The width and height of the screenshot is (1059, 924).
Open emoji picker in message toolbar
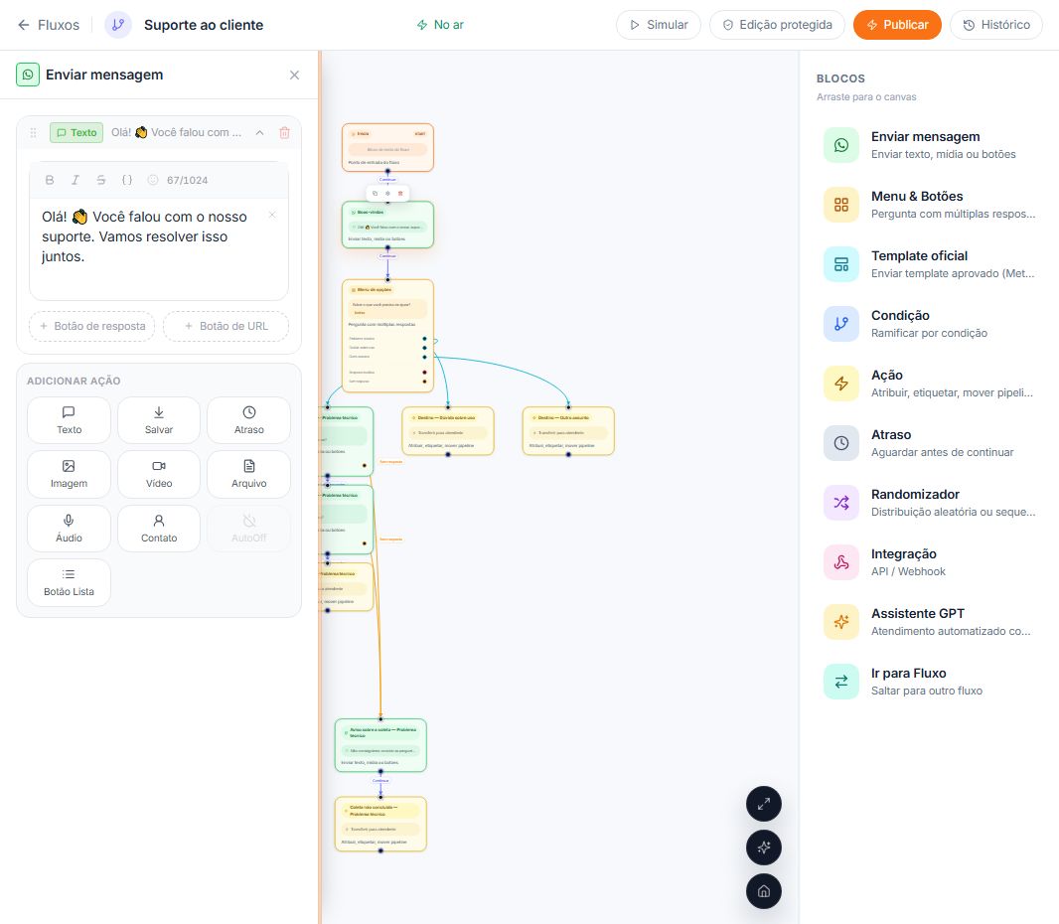153,180
